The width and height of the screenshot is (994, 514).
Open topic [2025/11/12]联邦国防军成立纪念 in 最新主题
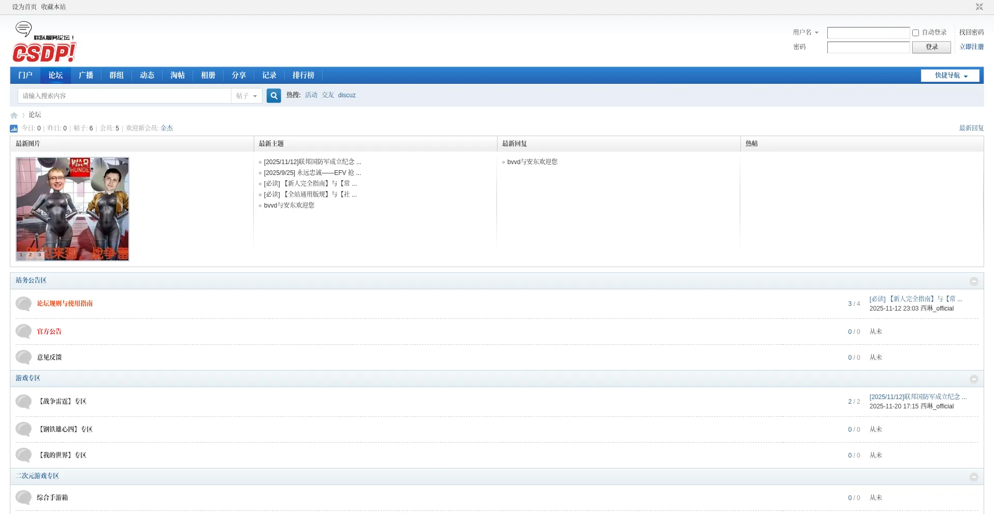[313, 162]
